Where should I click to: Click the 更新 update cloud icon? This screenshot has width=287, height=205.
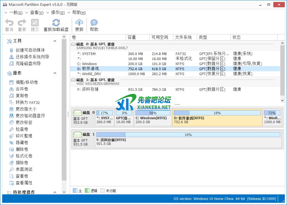pyautogui.click(x=79, y=23)
